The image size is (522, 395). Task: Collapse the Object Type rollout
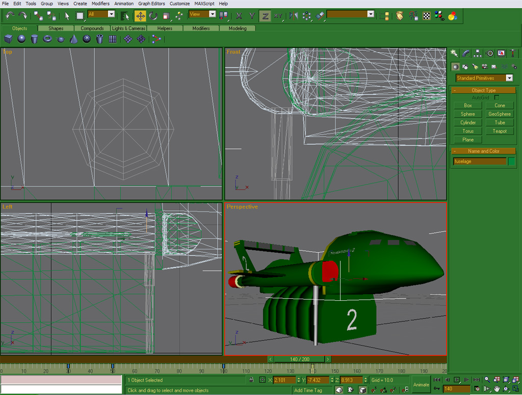pyautogui.click(x=483, y=90)
